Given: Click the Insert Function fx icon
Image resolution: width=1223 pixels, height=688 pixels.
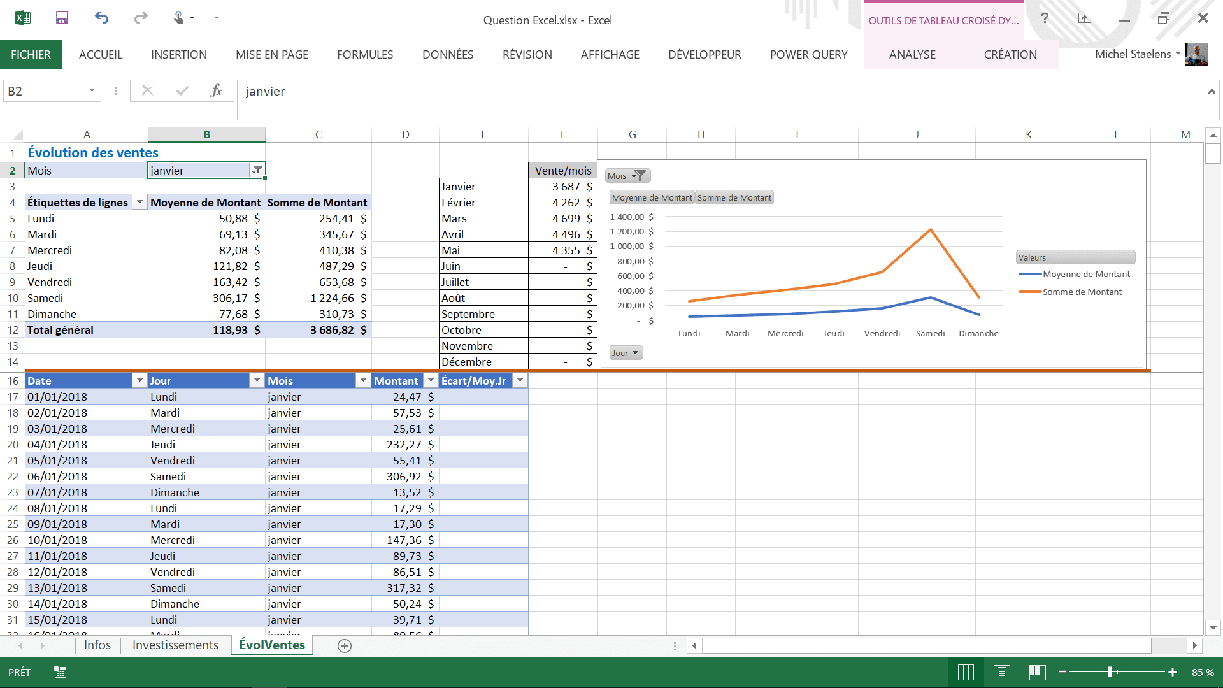Looking at the screenshot, I should (x=216, y=91).
